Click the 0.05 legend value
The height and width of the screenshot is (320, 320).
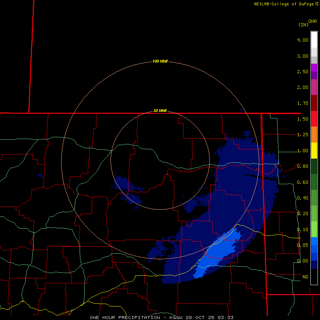point(303,245)
